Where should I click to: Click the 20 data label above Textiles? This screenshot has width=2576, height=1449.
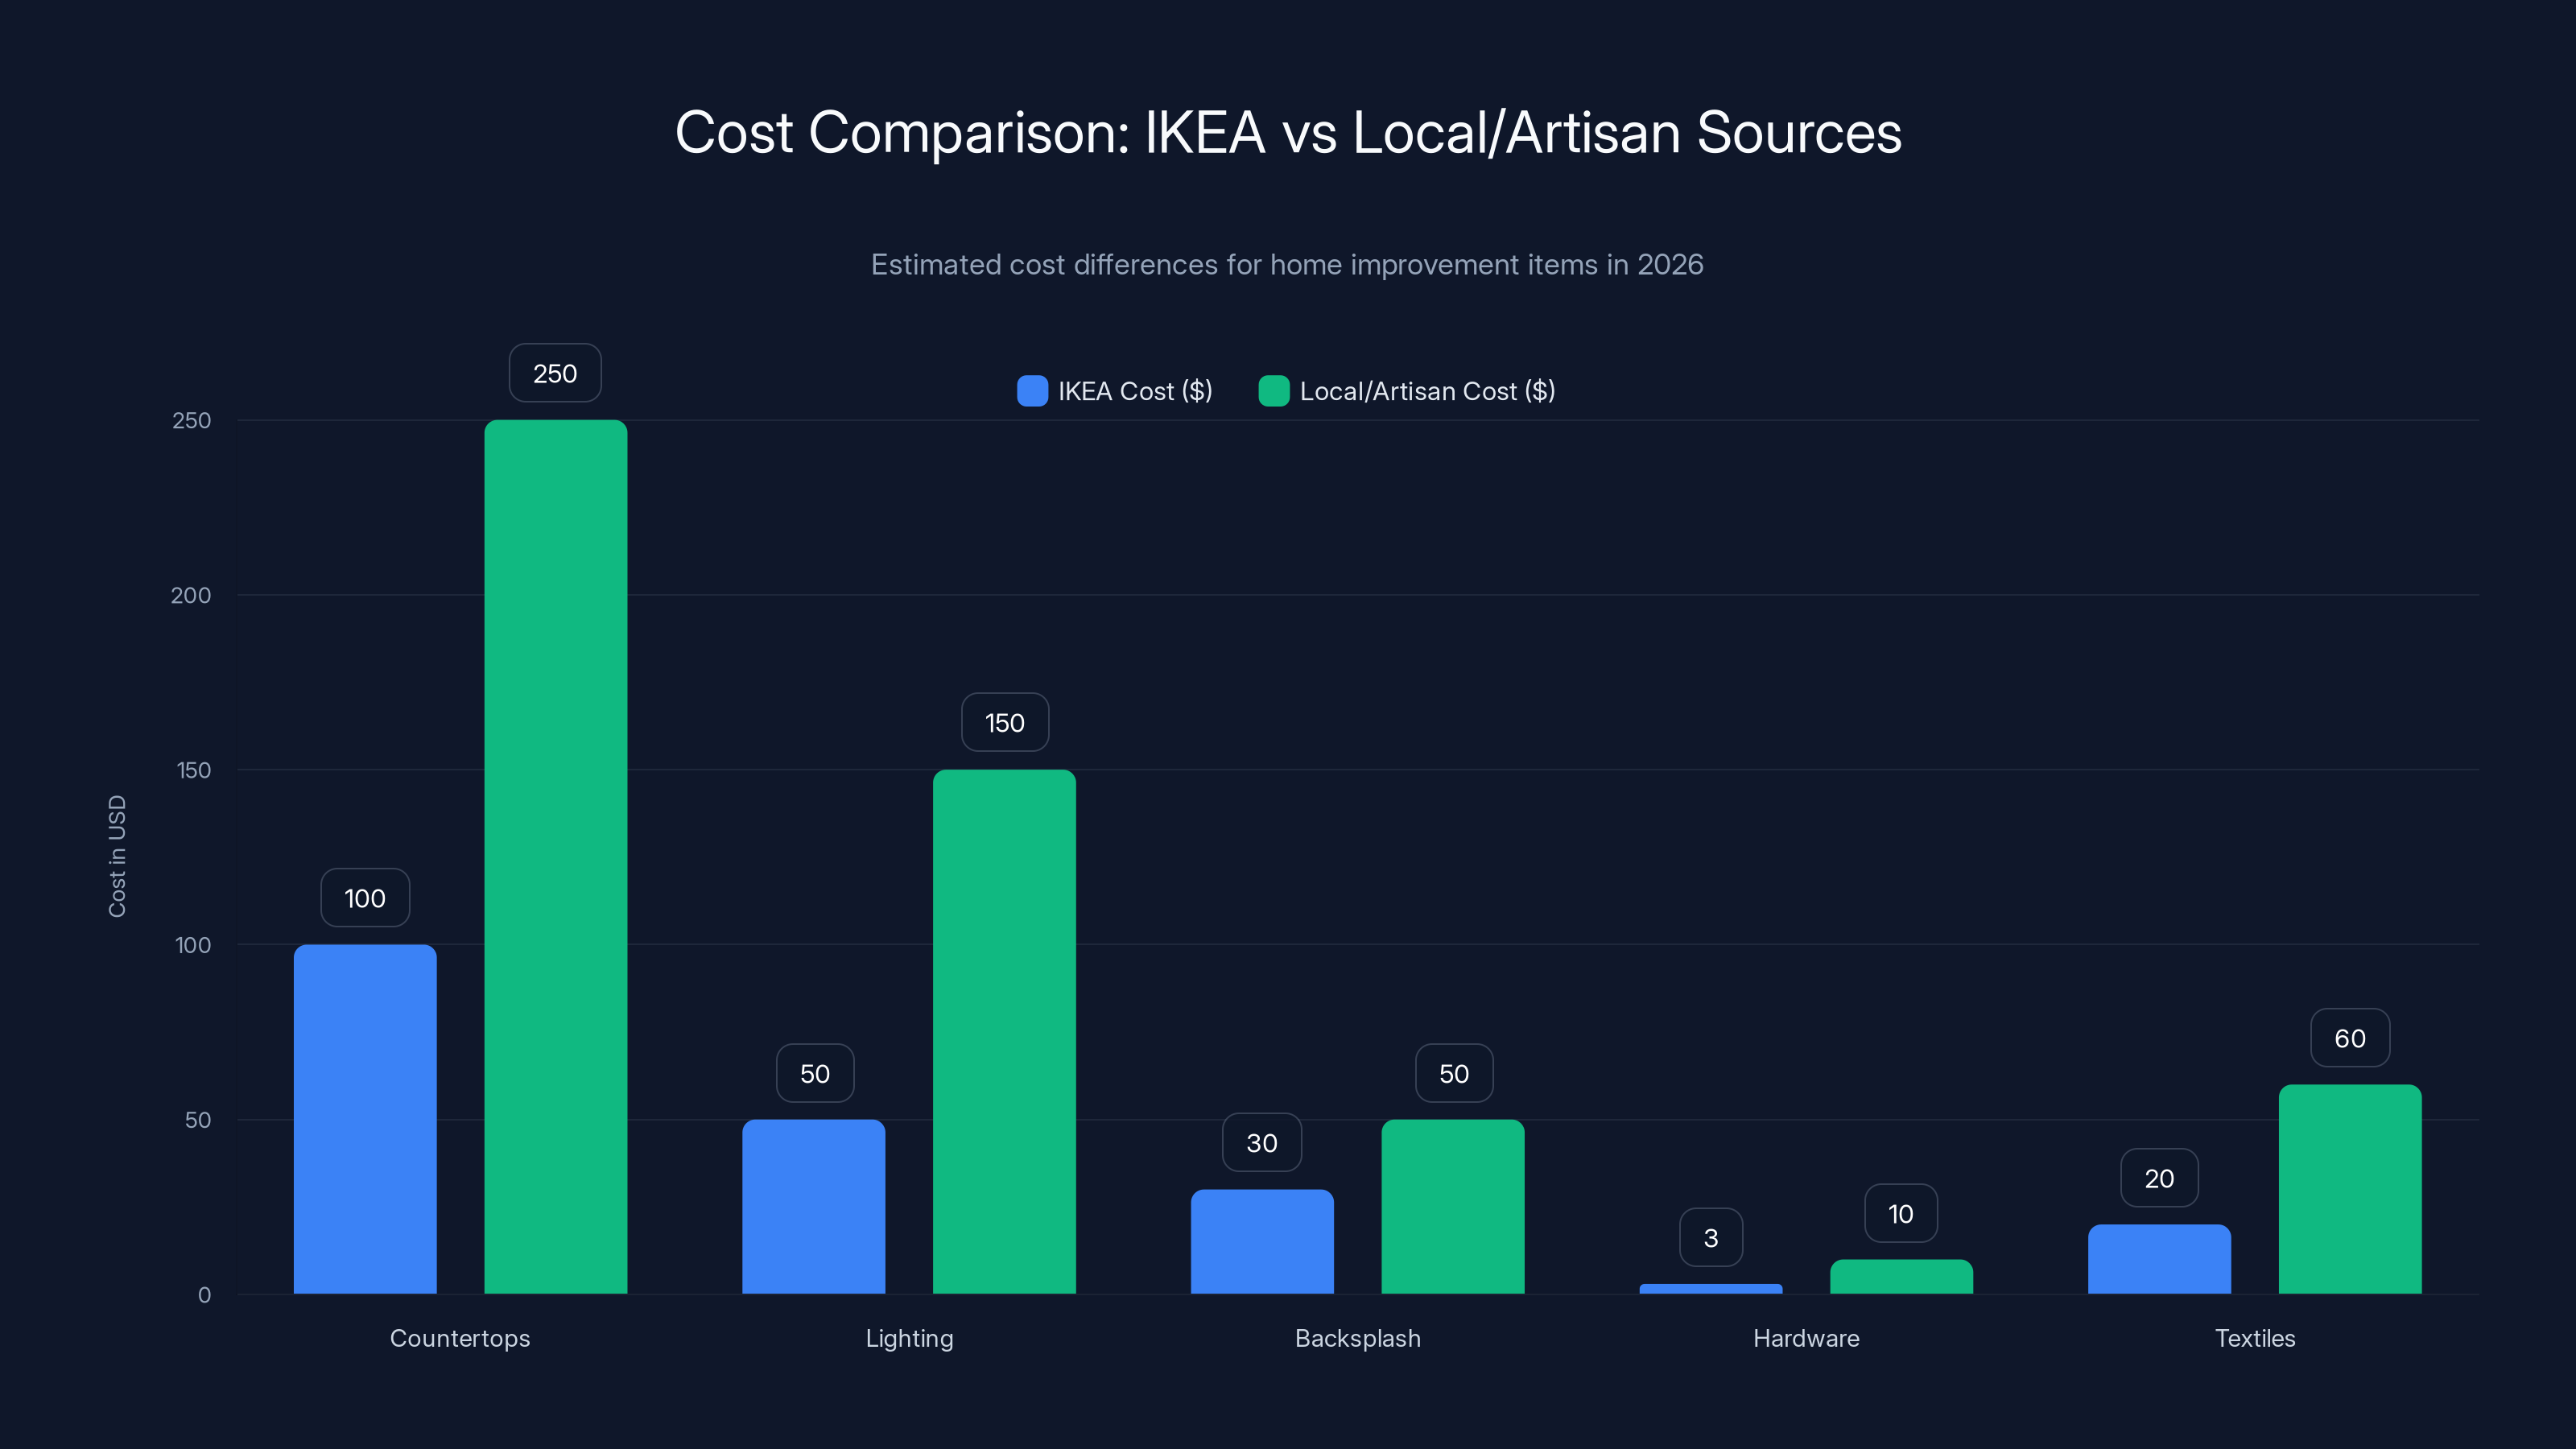click(x=2160, y=1178)
